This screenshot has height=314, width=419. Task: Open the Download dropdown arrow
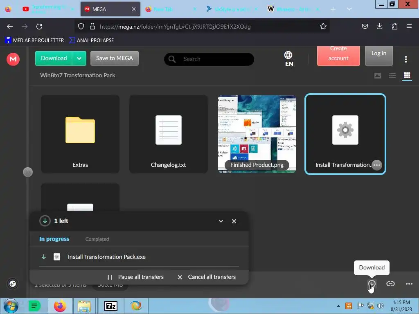click(79, 58)
